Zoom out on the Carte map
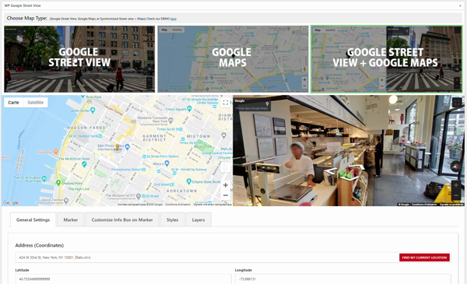467x284 pixels. tap(226, 195)
